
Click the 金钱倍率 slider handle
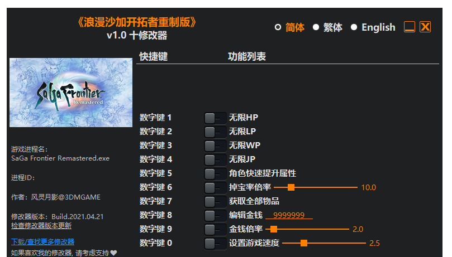(274, 229)
